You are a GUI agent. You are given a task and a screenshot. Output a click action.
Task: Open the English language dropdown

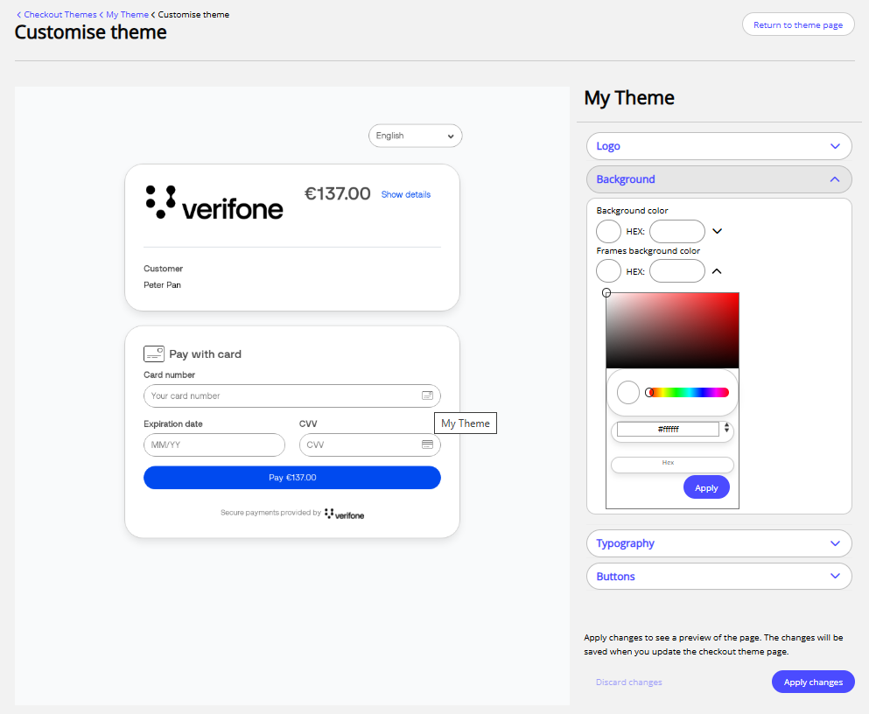click(x=415, y=136)
